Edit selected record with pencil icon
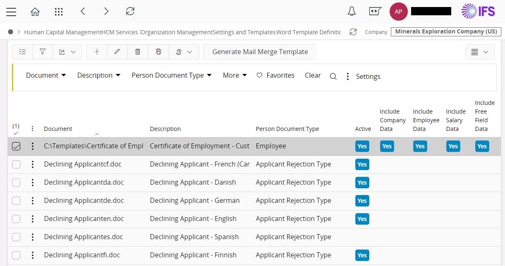Image resolution: width=505 pixels, height=266 pixels. [117, 52]
